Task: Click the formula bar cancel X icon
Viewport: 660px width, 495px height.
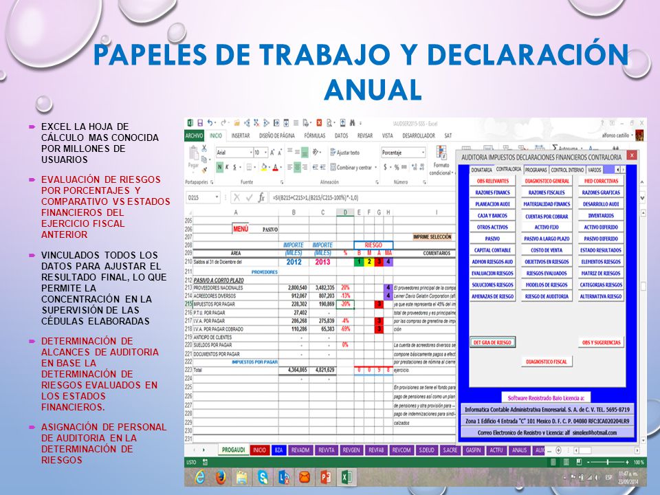Action: [236, 197]
